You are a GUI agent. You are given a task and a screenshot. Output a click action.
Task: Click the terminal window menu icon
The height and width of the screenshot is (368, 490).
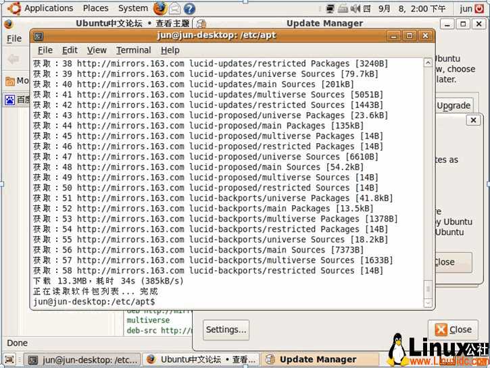[39, 36]
